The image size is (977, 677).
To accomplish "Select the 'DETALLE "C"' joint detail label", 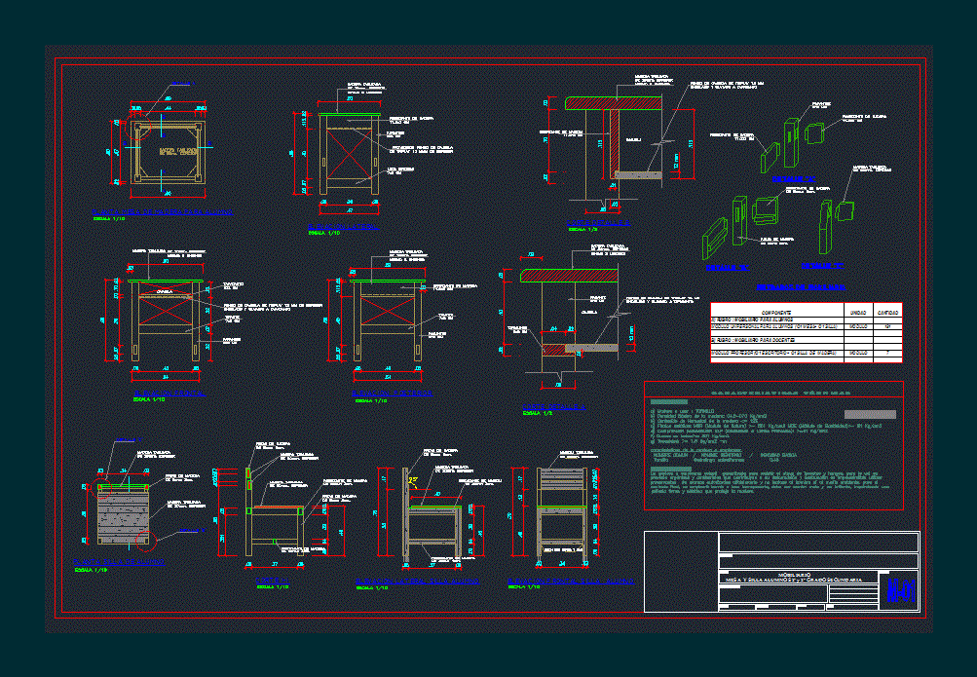I will pos(822,265).
